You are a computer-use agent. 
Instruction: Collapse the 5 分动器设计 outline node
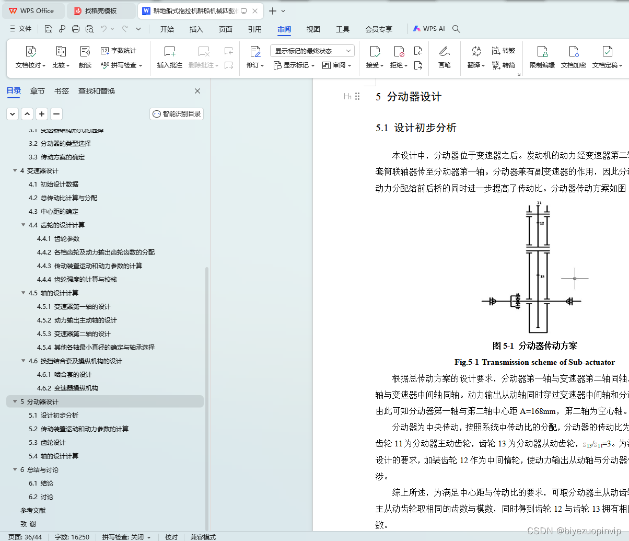(x=15, y=401)
